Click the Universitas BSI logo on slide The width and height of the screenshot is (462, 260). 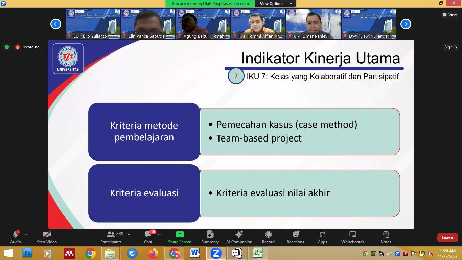coord(68,59)
